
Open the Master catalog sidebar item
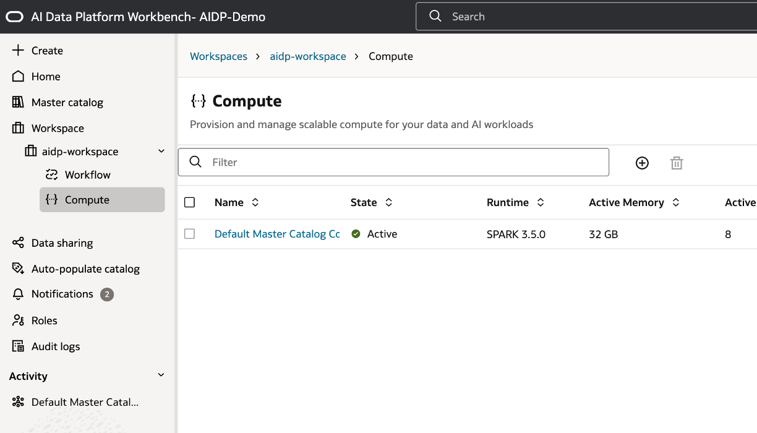pyautogui.click(x=67, y=103)
